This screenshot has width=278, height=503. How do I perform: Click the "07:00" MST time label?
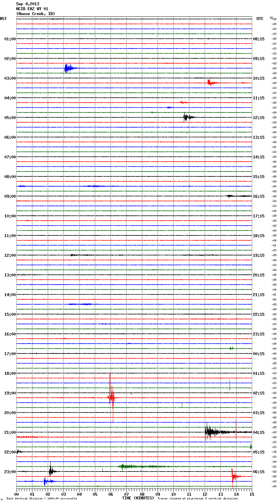(x=10, y=157)
